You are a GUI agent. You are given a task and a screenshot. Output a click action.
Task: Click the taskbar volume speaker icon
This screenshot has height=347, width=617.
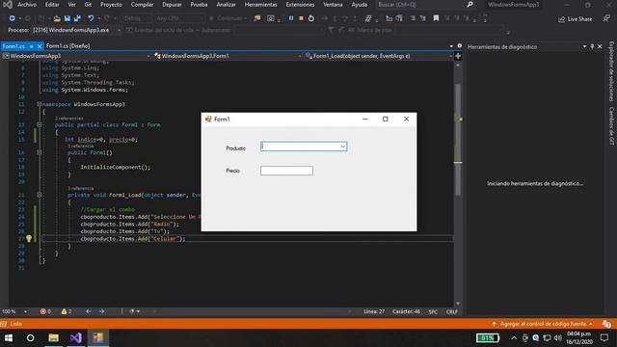tap(557, 338)
